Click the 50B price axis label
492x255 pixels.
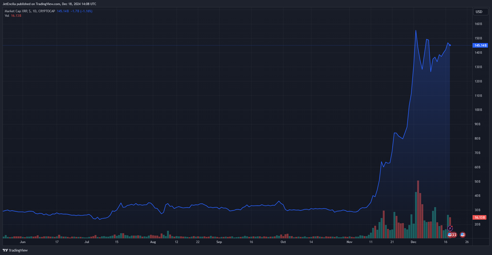coord(478,182)
